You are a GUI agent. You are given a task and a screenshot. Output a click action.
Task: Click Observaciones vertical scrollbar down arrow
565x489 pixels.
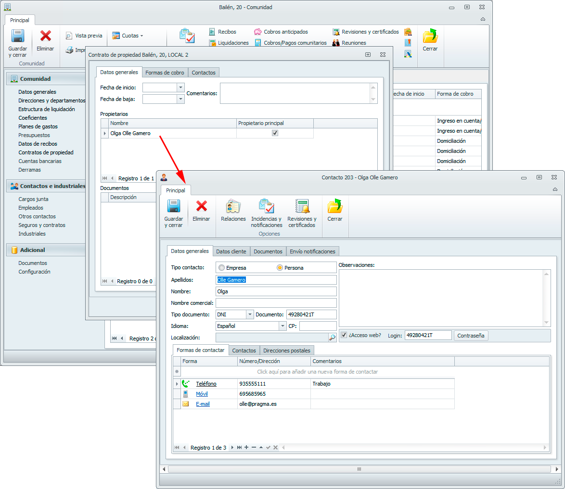(546, 322)
